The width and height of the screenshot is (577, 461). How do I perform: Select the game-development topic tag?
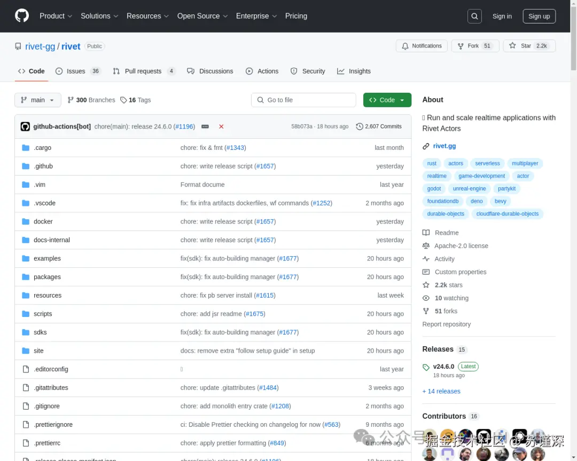pyautogui.click(x=481, y=176)
